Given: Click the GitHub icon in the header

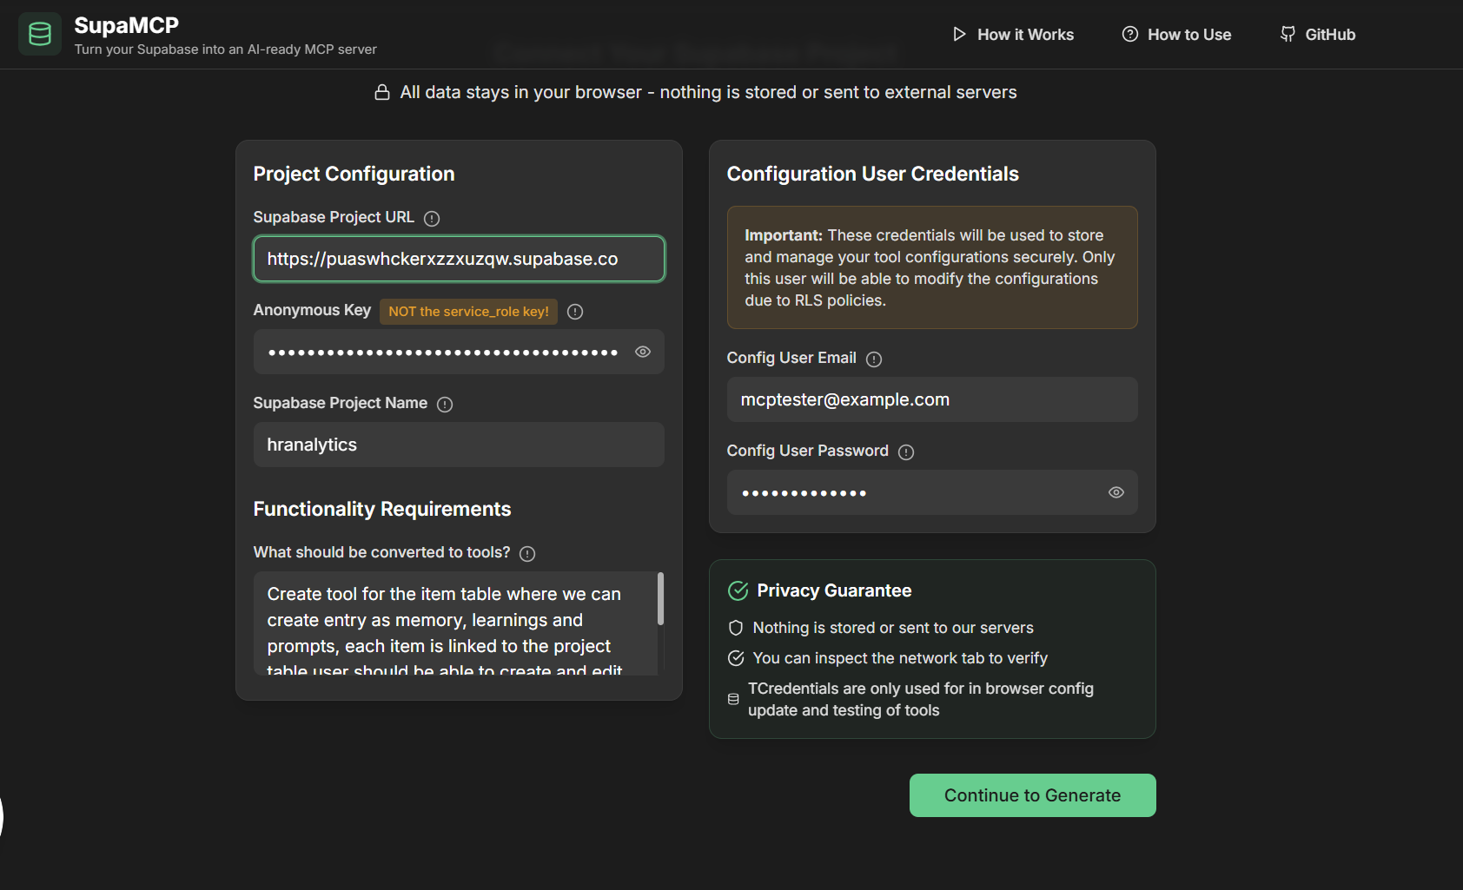Looking at the screenshot, I should coord(1288,35).
